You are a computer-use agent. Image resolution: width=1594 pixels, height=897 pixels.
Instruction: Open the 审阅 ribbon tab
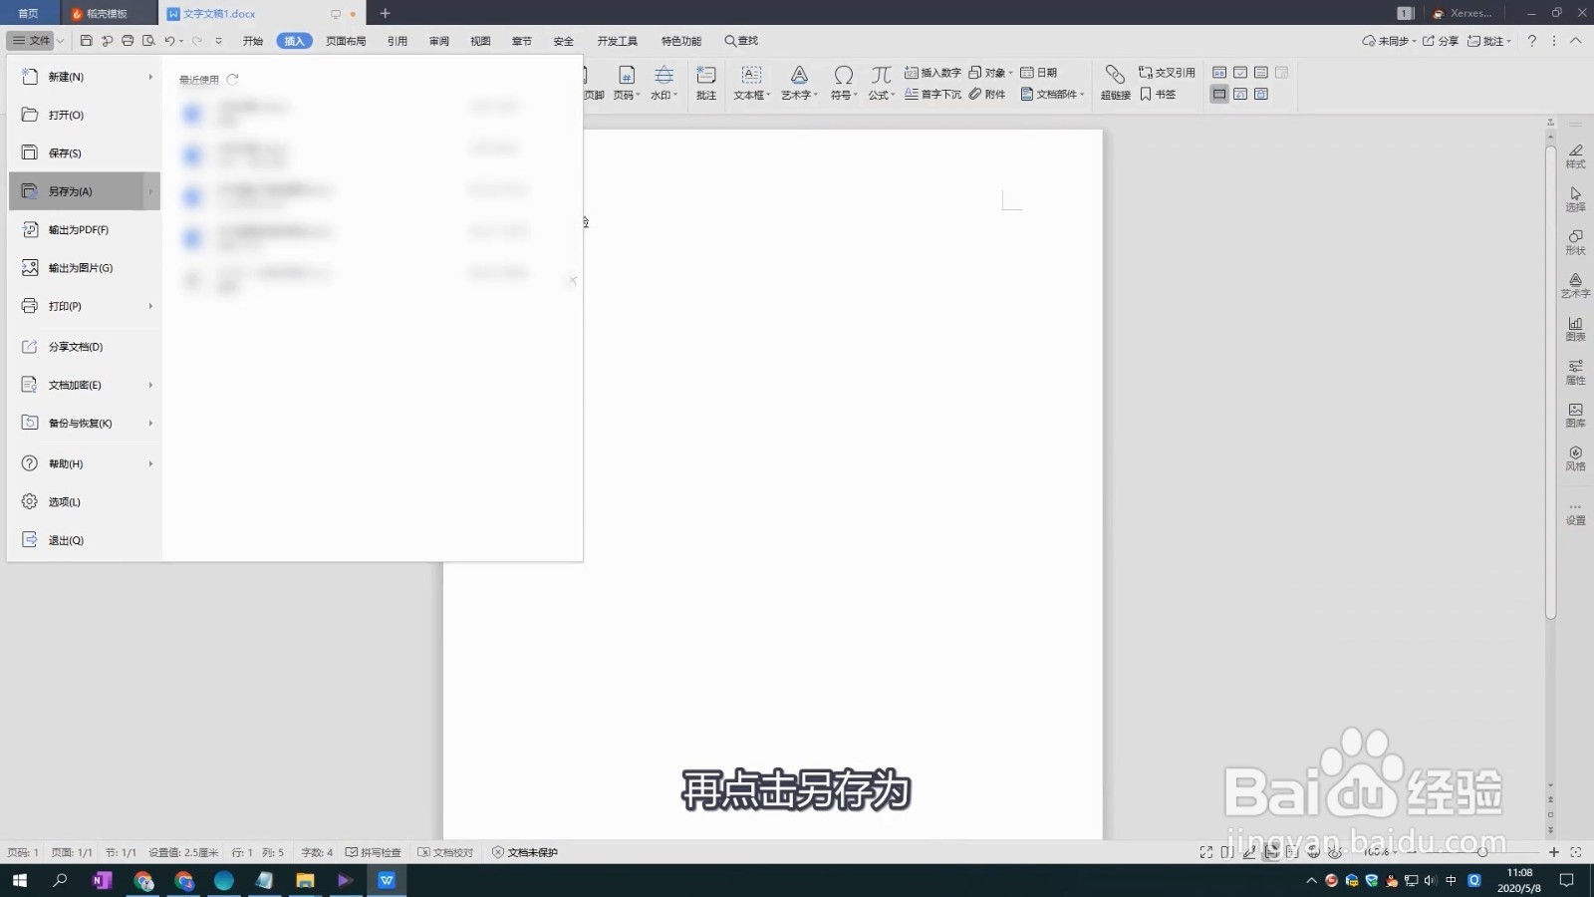coord(439,41)
